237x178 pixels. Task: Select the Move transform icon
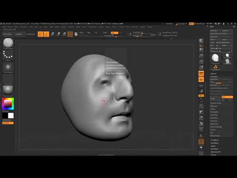click(x=52, y=34)
